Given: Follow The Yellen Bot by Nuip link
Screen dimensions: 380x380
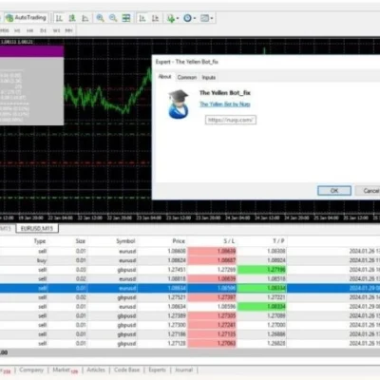Looking at the screenshot, I should tap(225, 104).
